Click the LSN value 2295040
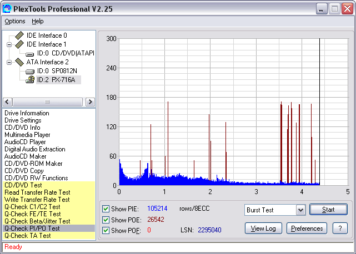 [209, 230]
